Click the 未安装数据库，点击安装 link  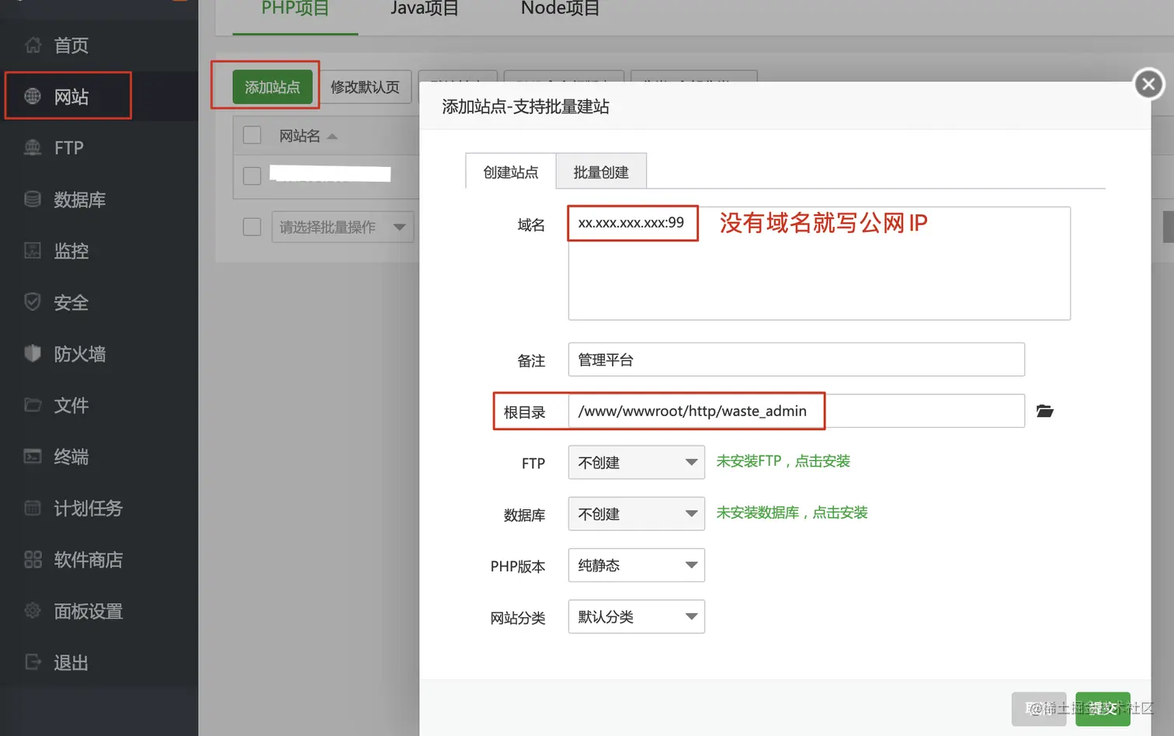[x=792, y=512]
